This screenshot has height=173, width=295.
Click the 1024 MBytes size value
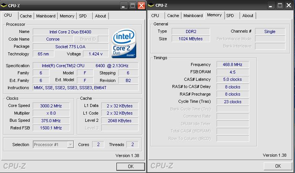click(191, 39)
